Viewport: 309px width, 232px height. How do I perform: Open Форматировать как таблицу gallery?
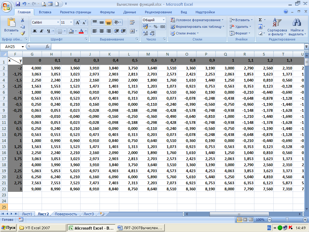click(x=197, y=27)
